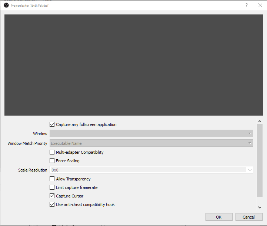Click the OBS logo icon in title bar
Viewport: 267px width, 226px height.
coord(6,6)
